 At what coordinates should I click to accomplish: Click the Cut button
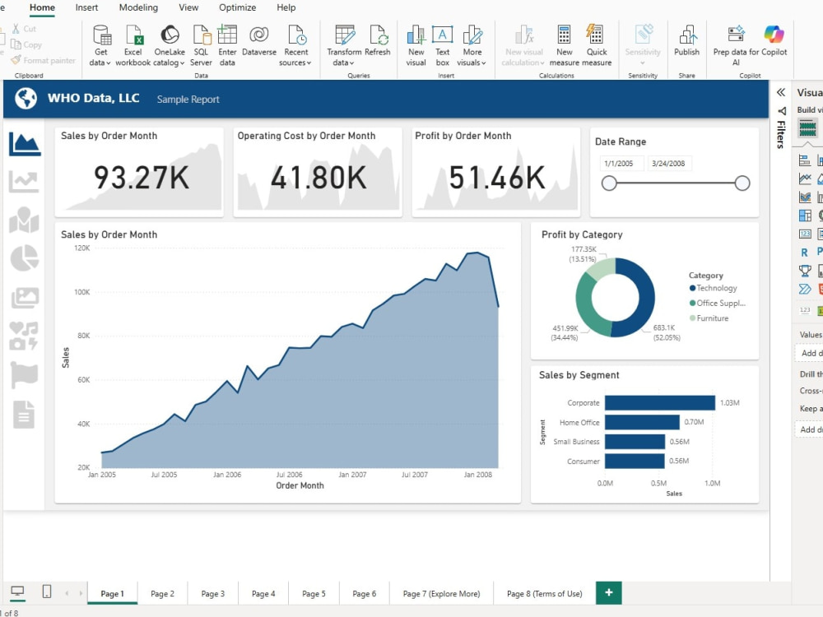click(24, 29)
